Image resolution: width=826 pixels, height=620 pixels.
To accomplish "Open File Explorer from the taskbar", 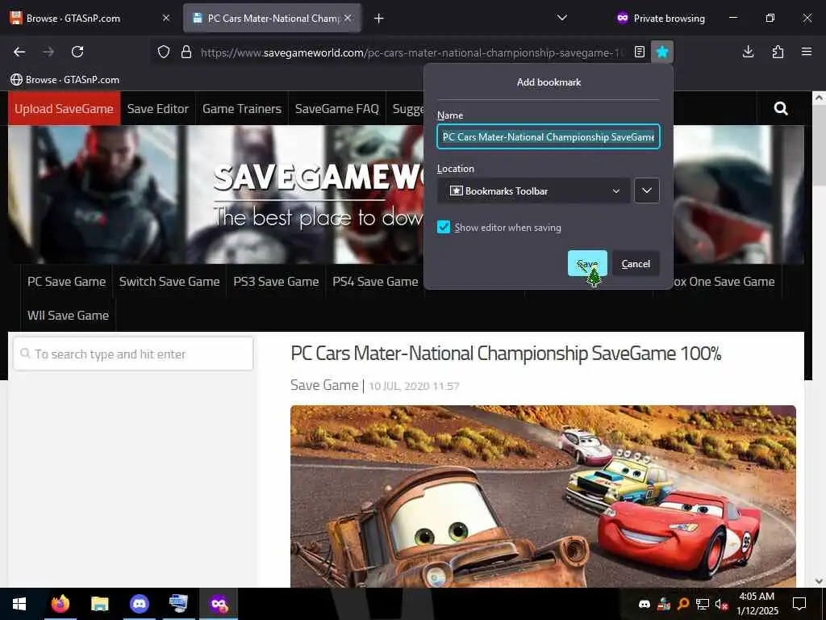I will pyautogui.click(x=99, y=604).
